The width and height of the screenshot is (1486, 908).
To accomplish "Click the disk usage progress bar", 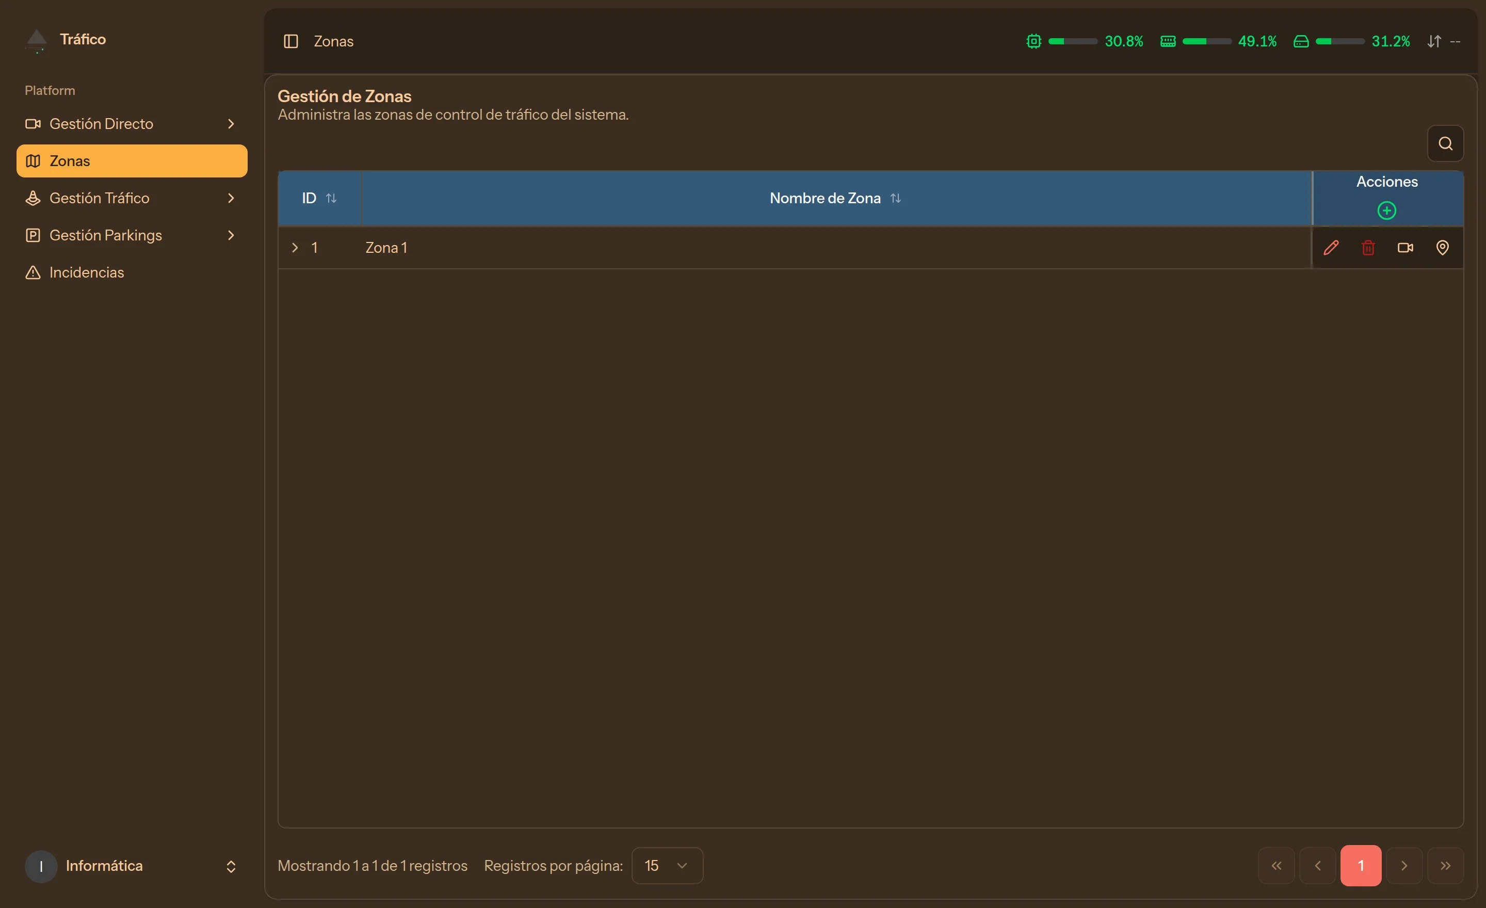I will point(1339,41).
